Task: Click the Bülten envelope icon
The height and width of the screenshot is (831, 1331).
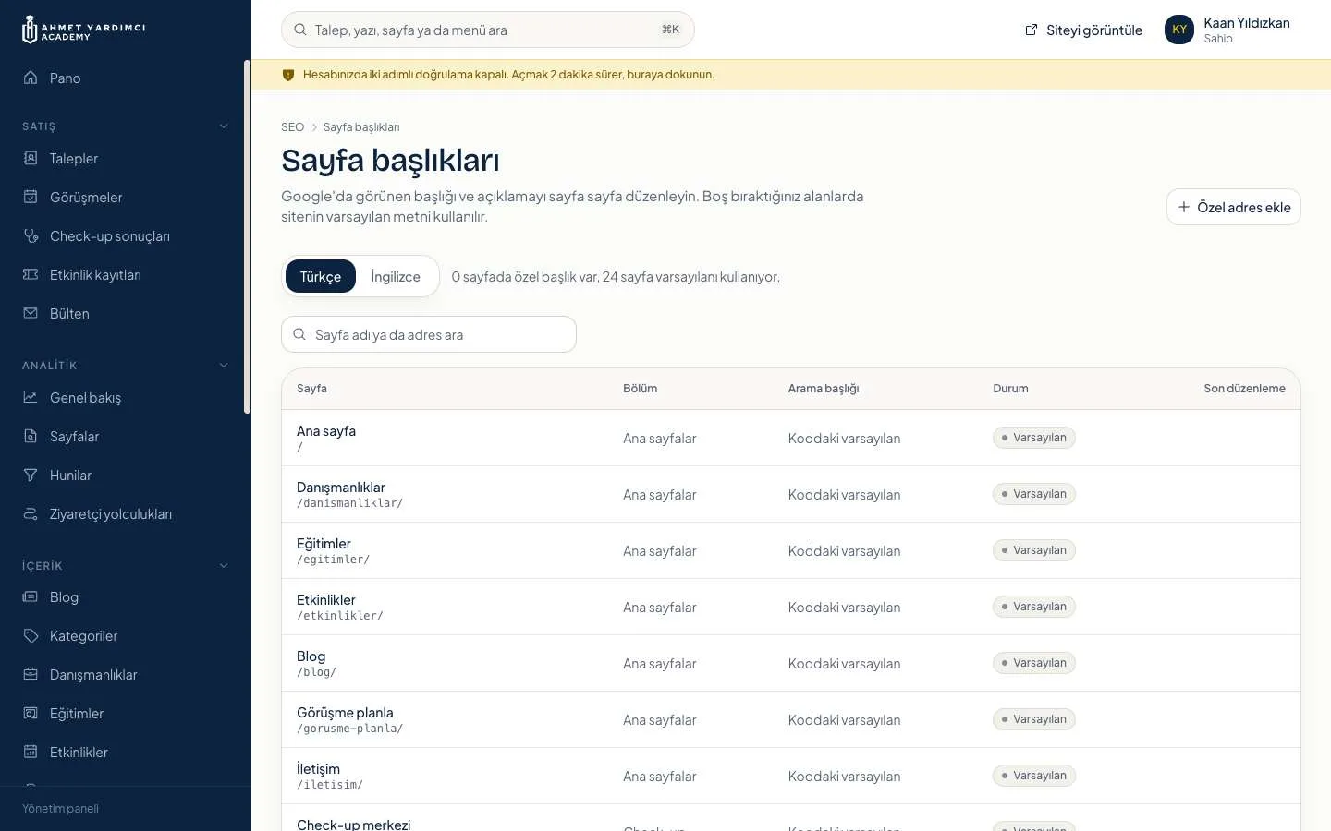Action: tap(31, 313)
